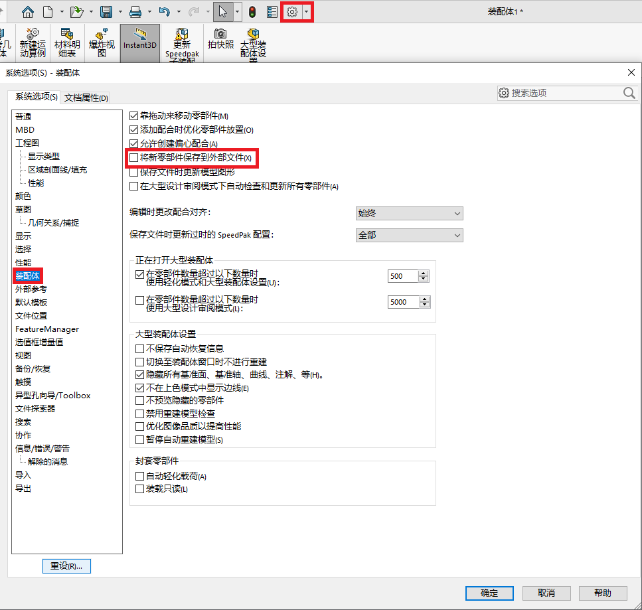Screen dimensions: 642x610
Task: Click the Undo arrow icon
Action: click(x=165, y=12)
